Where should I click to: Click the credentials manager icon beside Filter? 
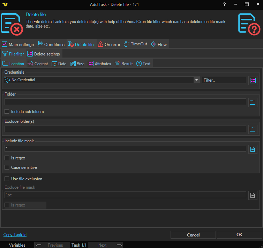click(x=253, y=80)
